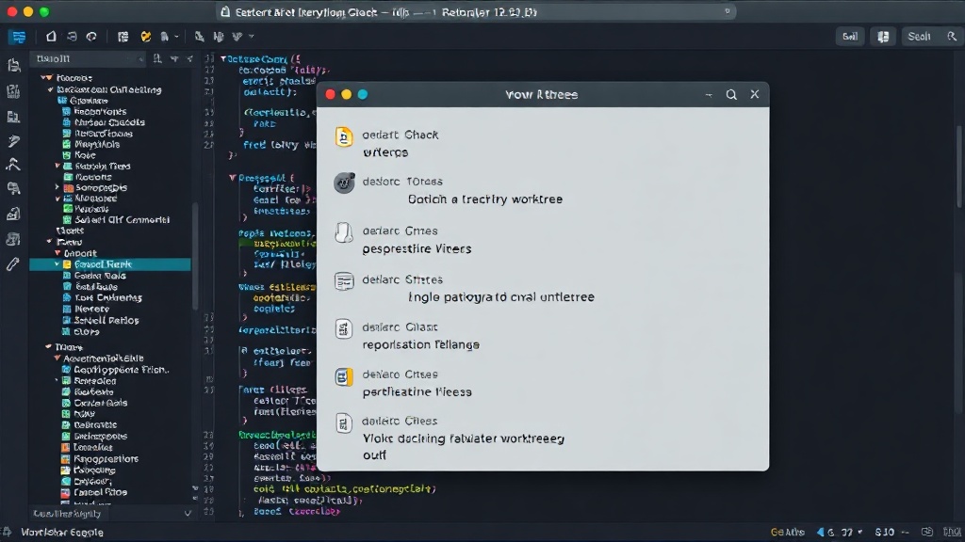Choose the 'Ingle patioyra td cival untletree' entry
This screenshot has height=542, width=965.
point(501,296)
